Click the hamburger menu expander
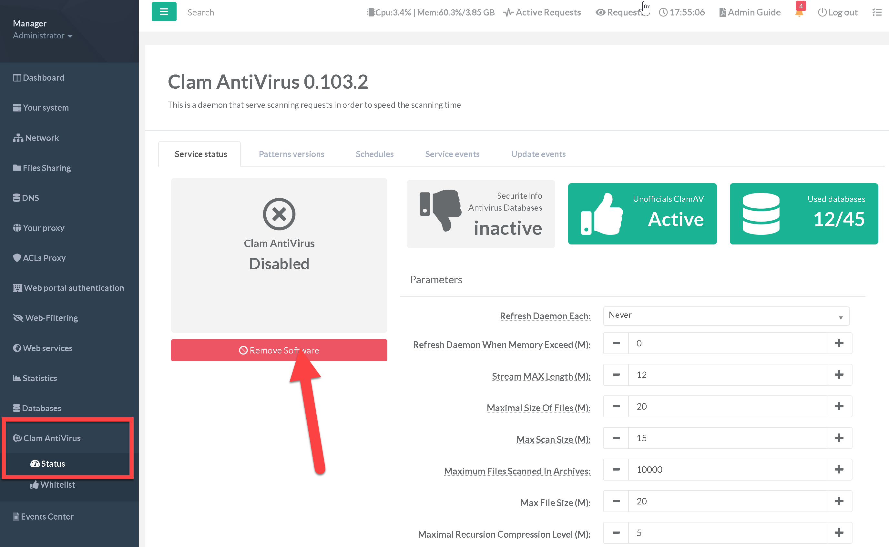The width and height of the screenshot is (889, 547). [x=163, y=11]
